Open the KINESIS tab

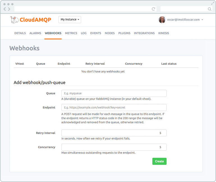(x=164, y=33)
